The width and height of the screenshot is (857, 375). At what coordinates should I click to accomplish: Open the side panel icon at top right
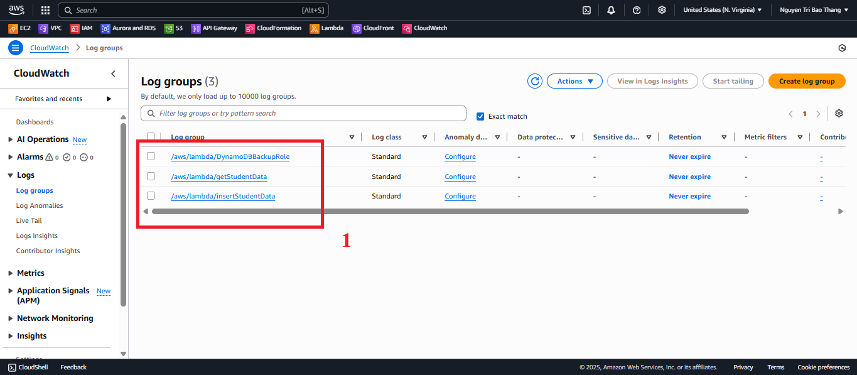[x=842, y=48]
